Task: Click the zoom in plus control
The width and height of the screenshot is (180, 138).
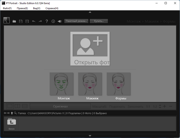Action: tap(165, 106)
